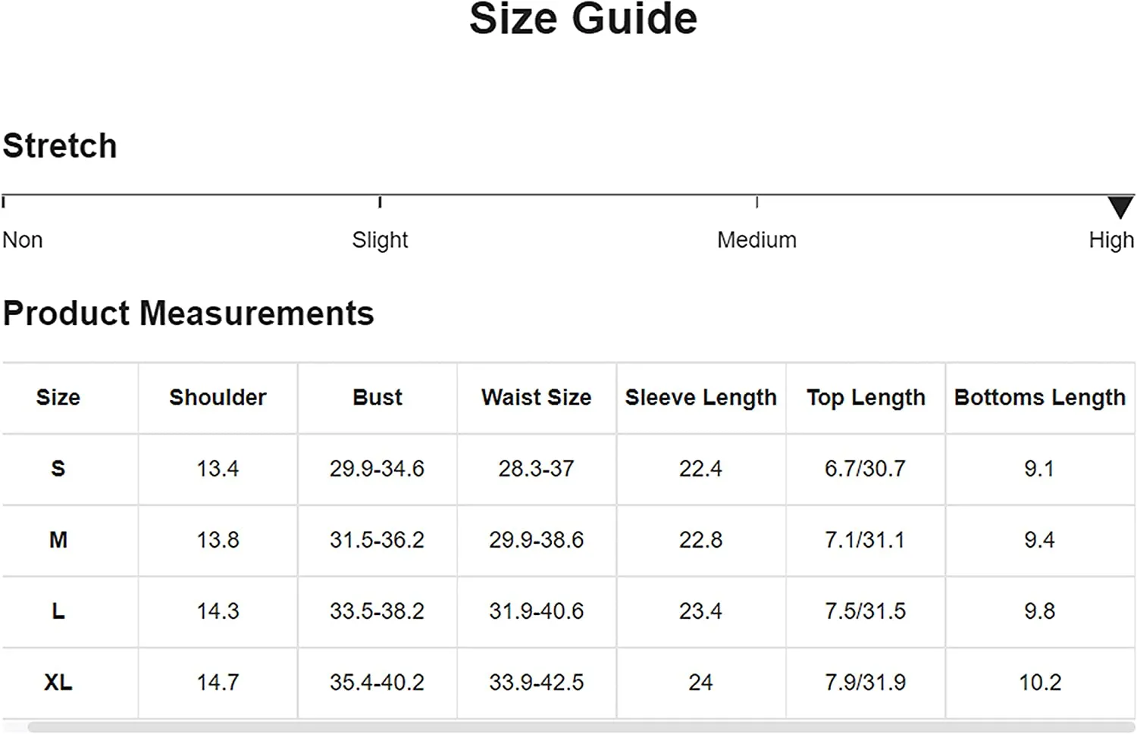Select the S size row label
This screenshot has height=734, width=1137.
(x=58, y=469)
